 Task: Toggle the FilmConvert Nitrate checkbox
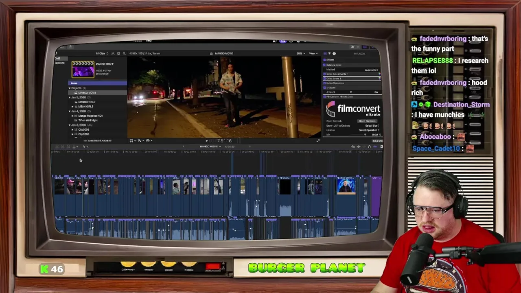click(324, 96)
